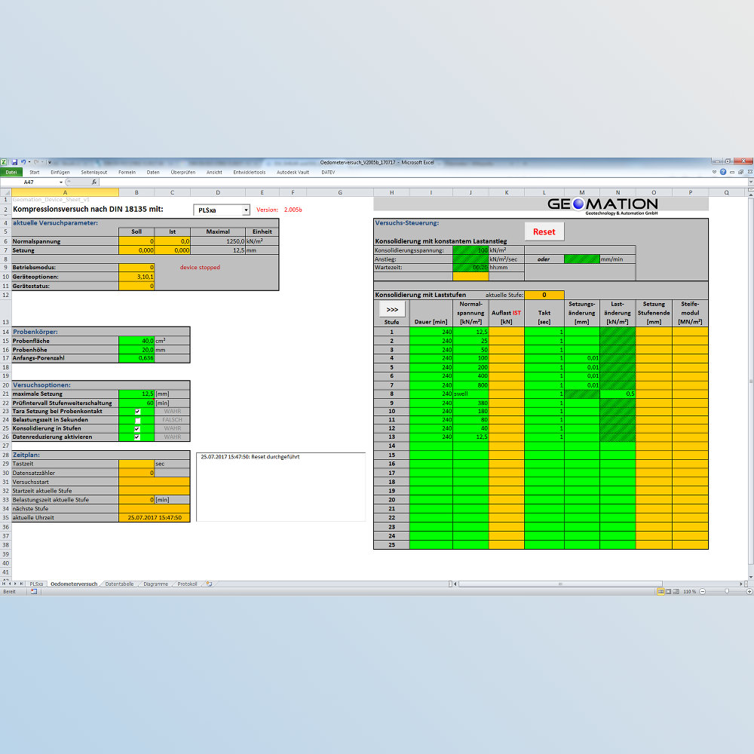Expand the Name Box dropdown arrow
Image resolution: width=754 pixels, height=754 pixels.
click(x=61, y=182)
